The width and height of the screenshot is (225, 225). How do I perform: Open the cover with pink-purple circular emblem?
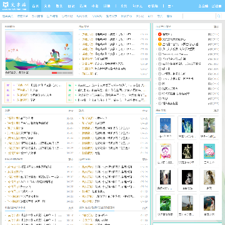(x=165, y=151)
